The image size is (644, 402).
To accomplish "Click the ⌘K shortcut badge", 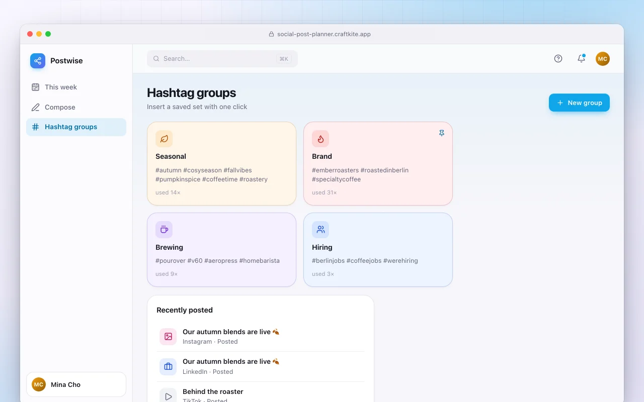I will pos(284,59).
